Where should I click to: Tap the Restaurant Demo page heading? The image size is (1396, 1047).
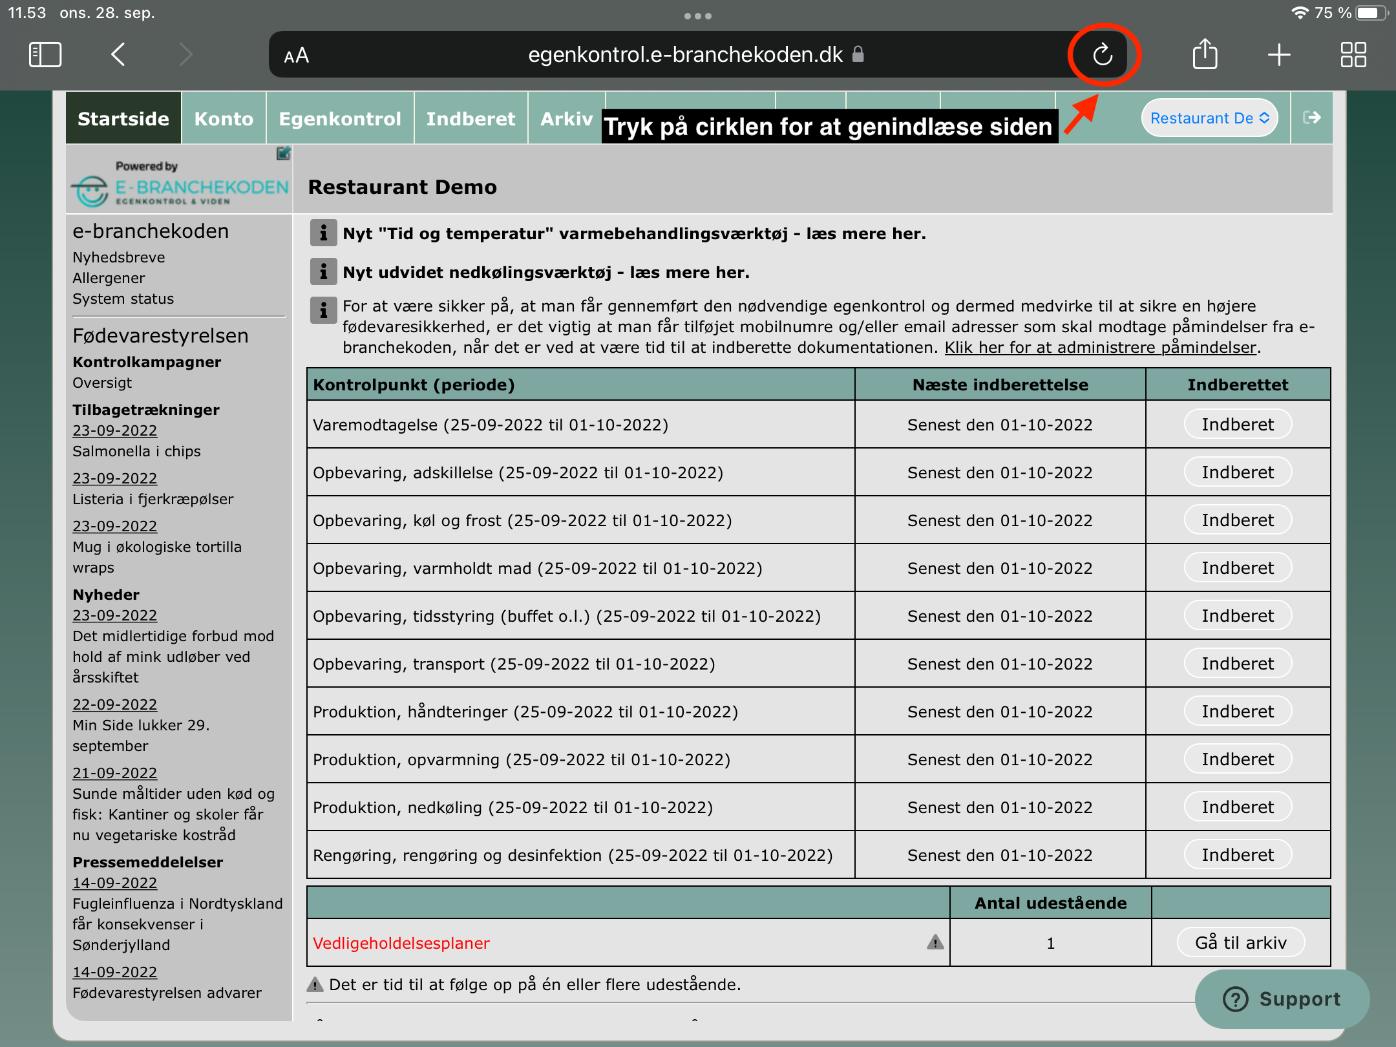click(x=403, y=187)
